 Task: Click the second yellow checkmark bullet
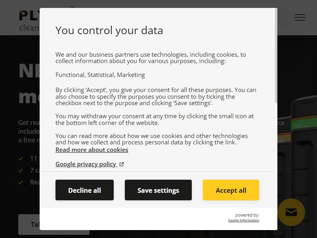(x=21, y=171)
